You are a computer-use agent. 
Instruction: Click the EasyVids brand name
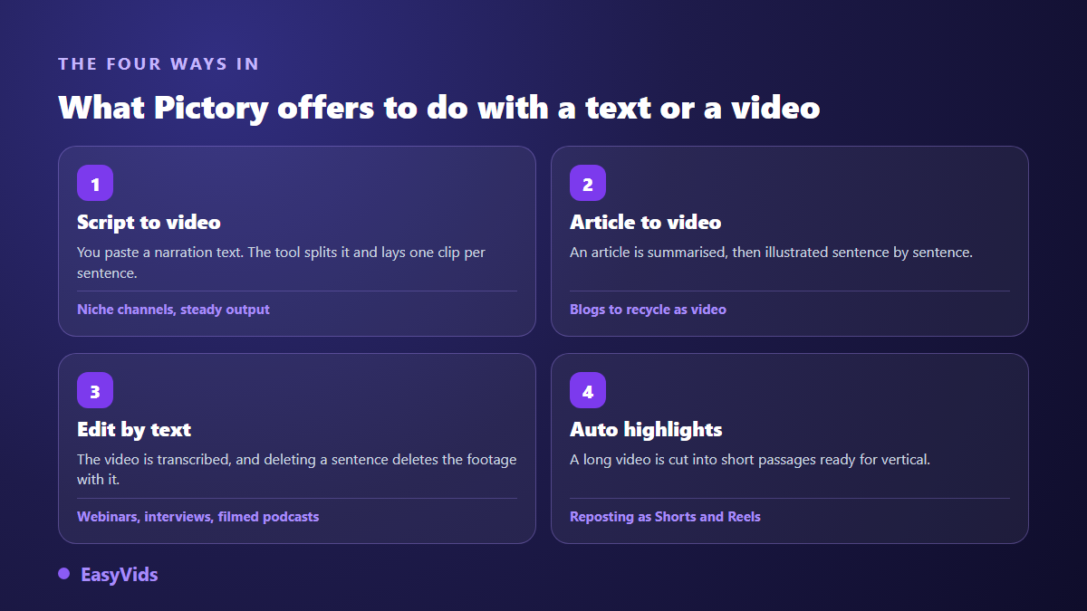[x=119, y=574]
